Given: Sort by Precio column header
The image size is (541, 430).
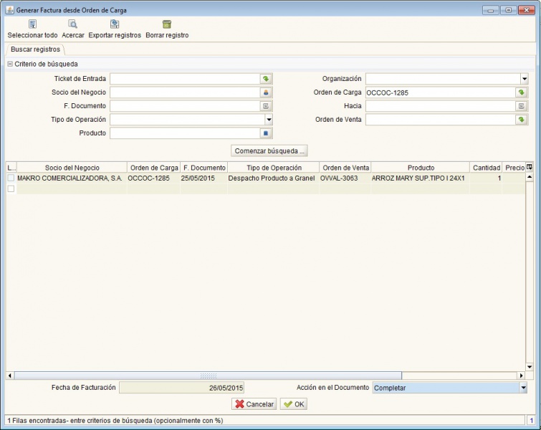Looking at the screenshot, I should 514,168.
